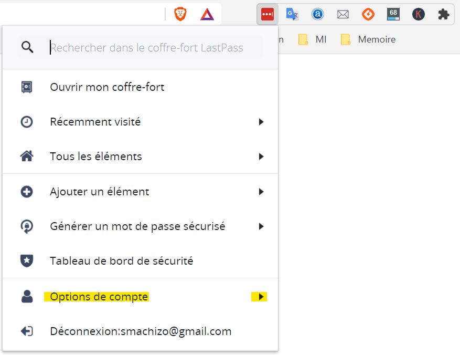This screenshot has width=460, height=355.
Task: Open the Récemment visité submenu entry
Action: click(140, 122)
